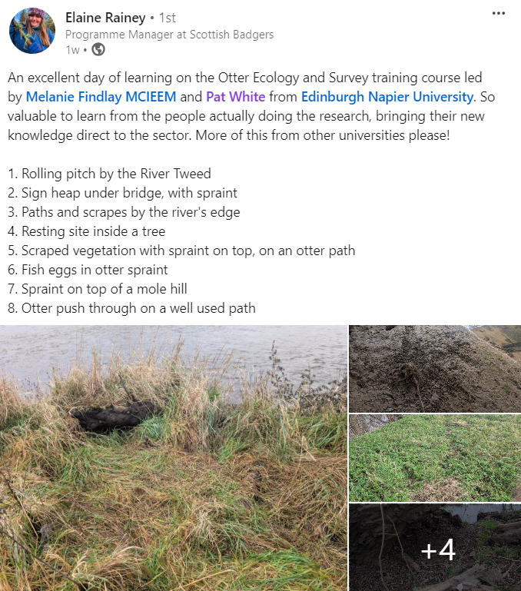Click the Programme Manager at Scottish Badgers headline
521x591 pixels.
pos(169,35)
